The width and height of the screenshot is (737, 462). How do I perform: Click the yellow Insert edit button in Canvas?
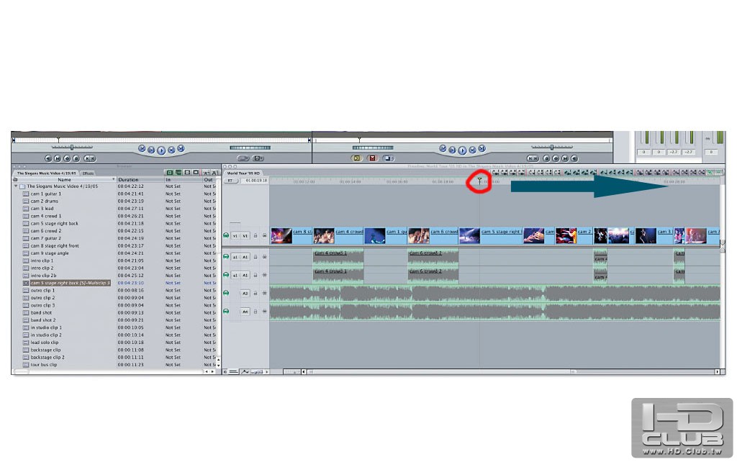click(357, 158)
